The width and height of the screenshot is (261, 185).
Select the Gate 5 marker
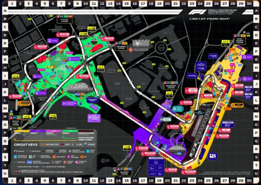[27, 117]
